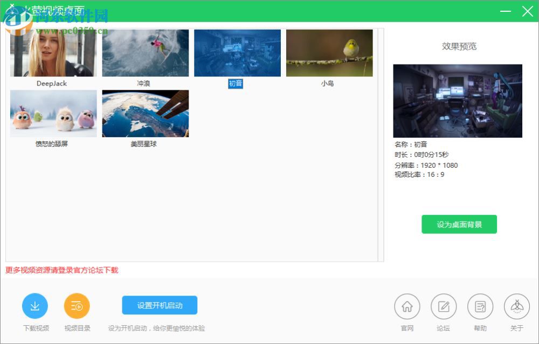Click the 设置开机启动 button
539x344 pixels.
point(159,305)
